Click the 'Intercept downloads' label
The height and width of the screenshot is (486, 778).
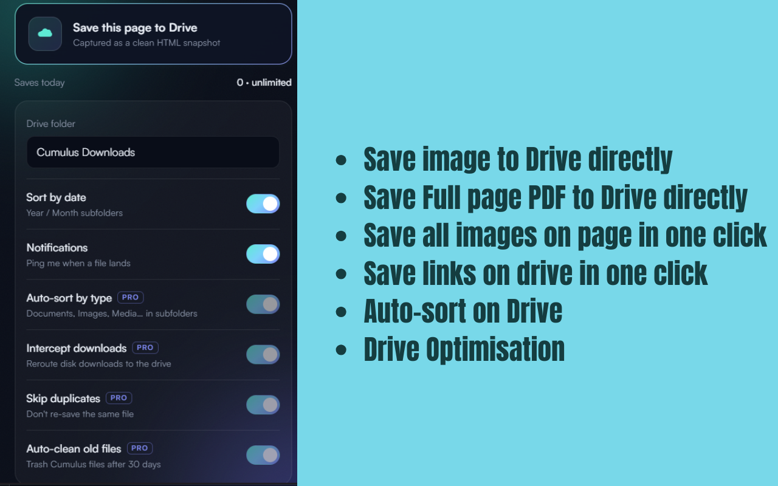[77, 348]
